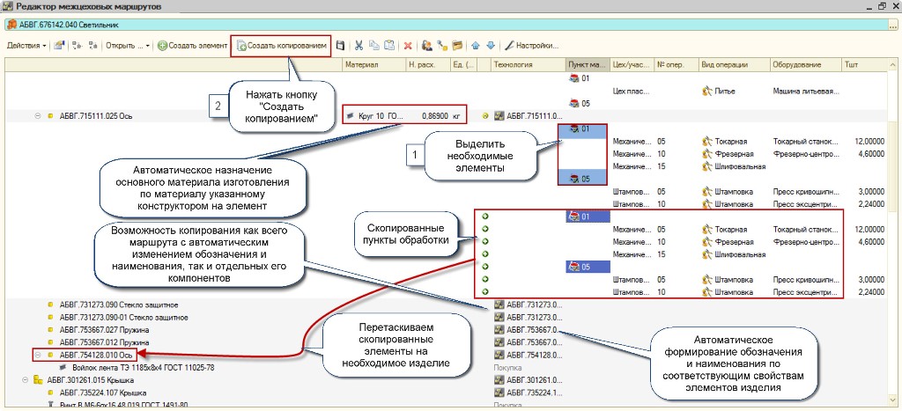The width and height of the screenshot is (902, 411).
Task: Click the Материал column header
Action: coord(361,65)
